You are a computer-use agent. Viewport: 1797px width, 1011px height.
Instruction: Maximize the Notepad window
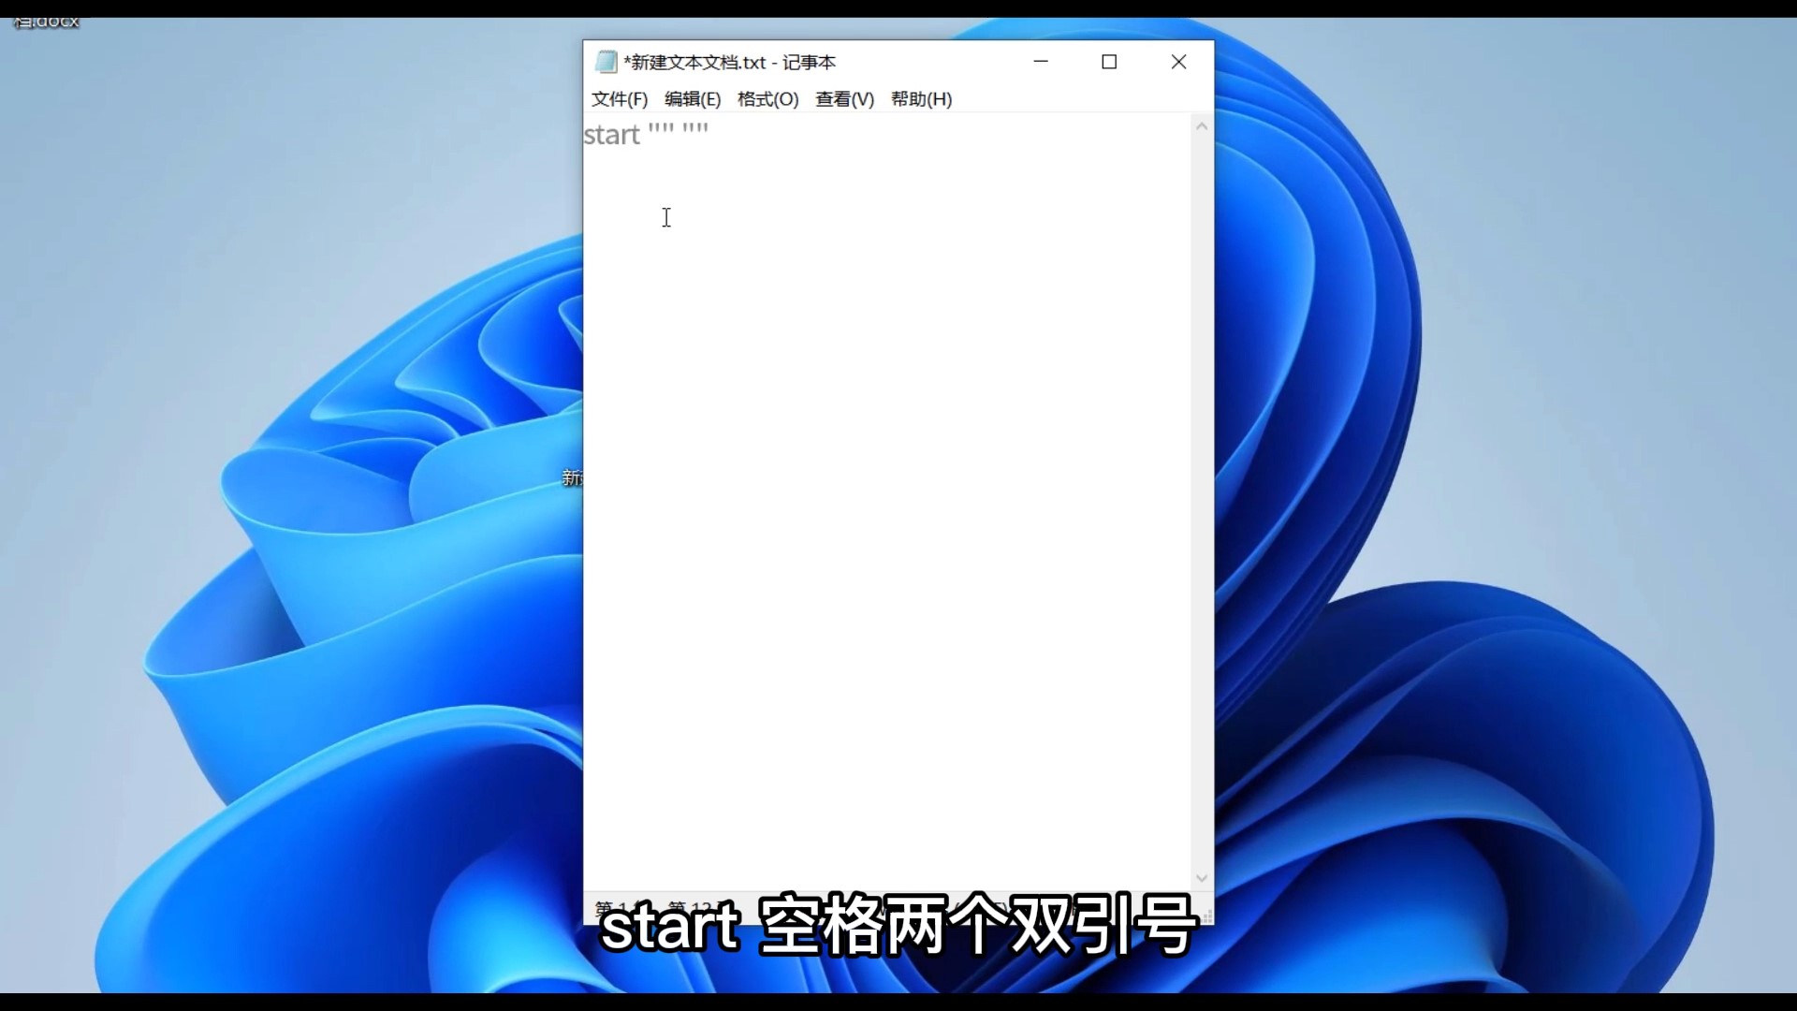coord(1110,62)
